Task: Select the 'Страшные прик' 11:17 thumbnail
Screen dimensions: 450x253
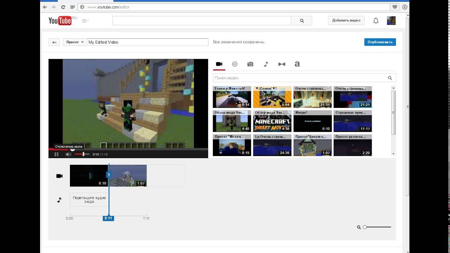Action: (353, 121)
